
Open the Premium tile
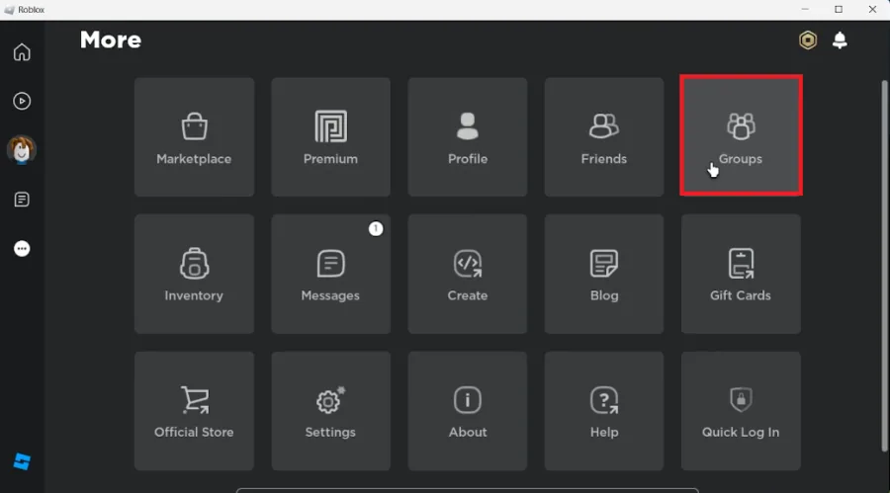pos(331,137)
